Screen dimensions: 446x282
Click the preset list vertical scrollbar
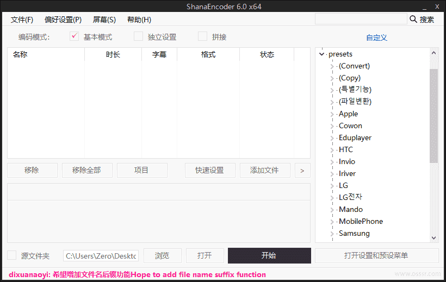point(433,115)
